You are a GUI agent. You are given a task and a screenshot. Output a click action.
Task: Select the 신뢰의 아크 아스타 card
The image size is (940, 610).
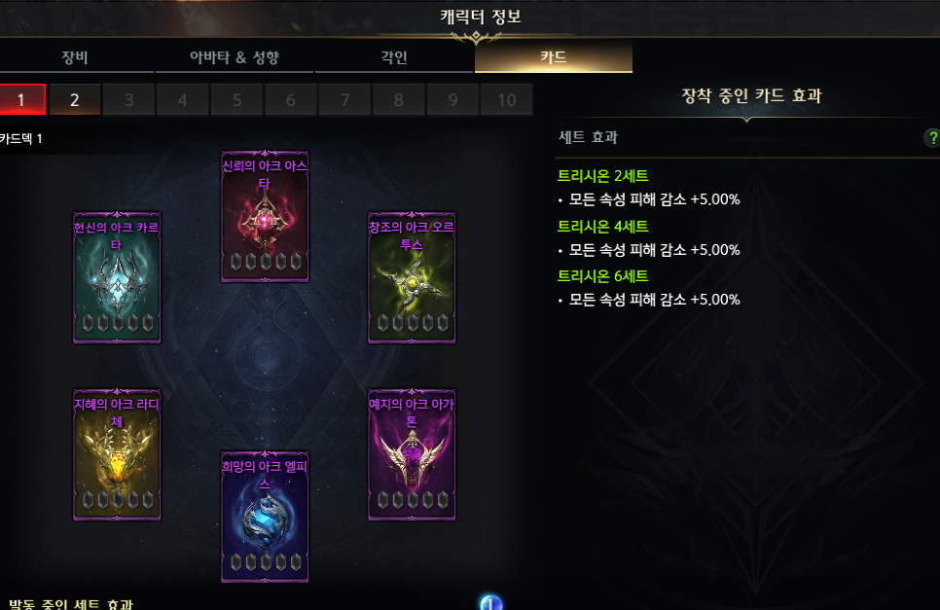point(265,216)
